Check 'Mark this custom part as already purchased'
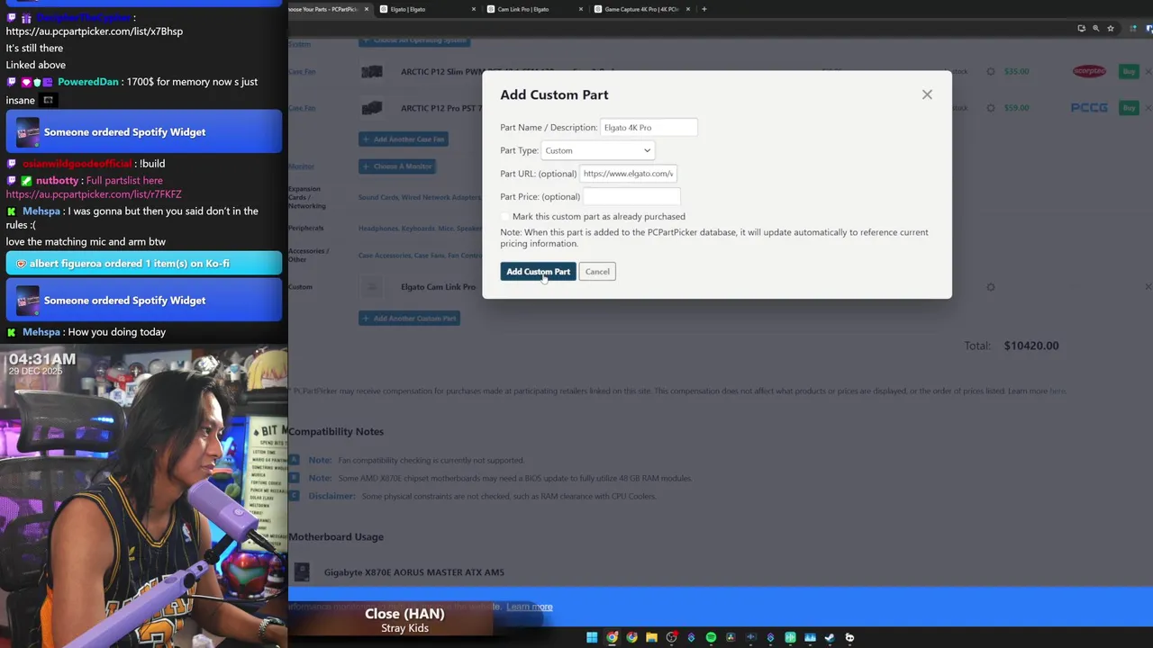 [505, 217]
